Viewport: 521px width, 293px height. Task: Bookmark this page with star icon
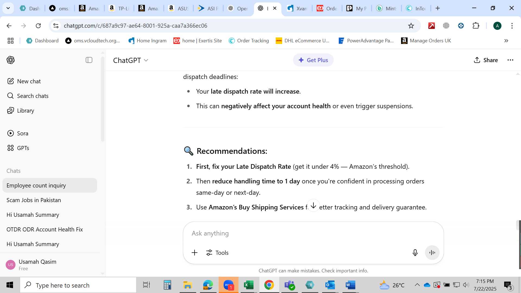[x=411, y=26]
